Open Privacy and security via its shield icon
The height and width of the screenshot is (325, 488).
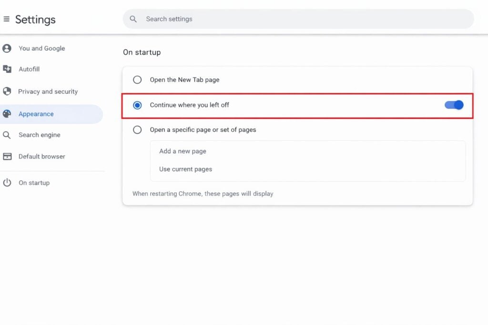point(7,91)
